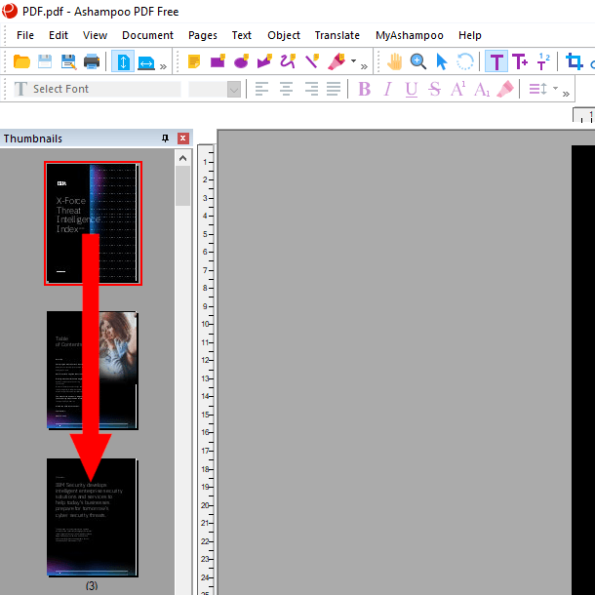
Task: Click the line spacing icon
Action: pos(538,89)
